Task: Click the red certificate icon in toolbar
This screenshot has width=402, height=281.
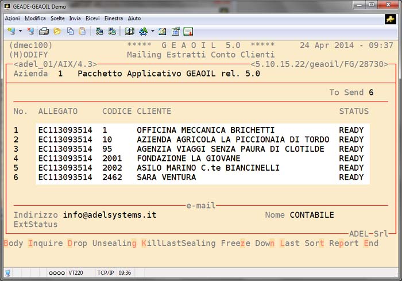Action: click(188, 31)
